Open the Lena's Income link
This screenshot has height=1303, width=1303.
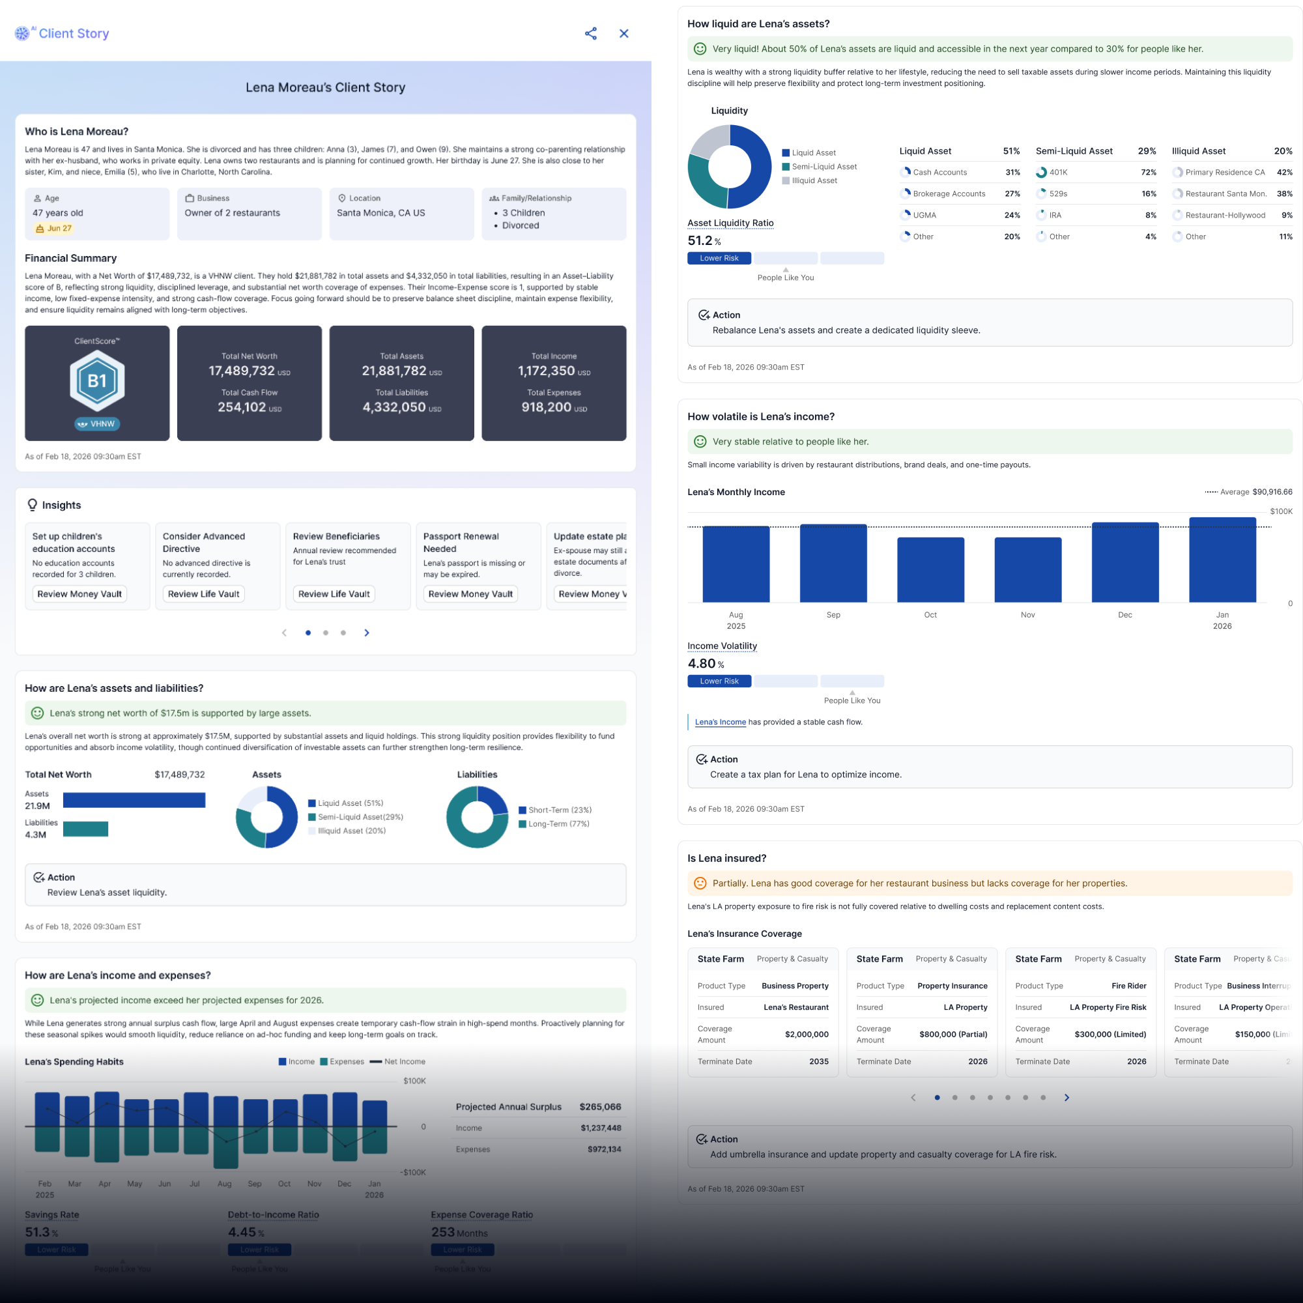(721, 722)
